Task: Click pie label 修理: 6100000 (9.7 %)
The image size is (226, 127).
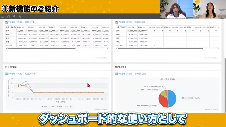Action: (149, 90)
